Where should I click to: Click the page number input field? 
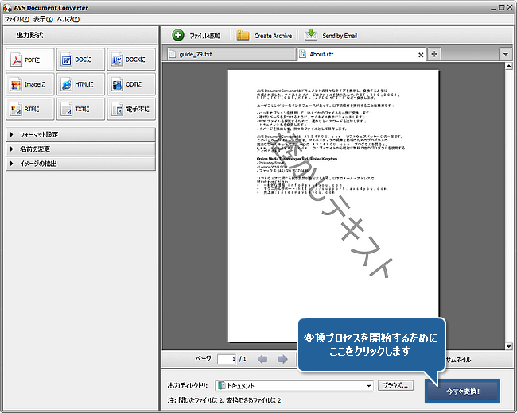227,359
